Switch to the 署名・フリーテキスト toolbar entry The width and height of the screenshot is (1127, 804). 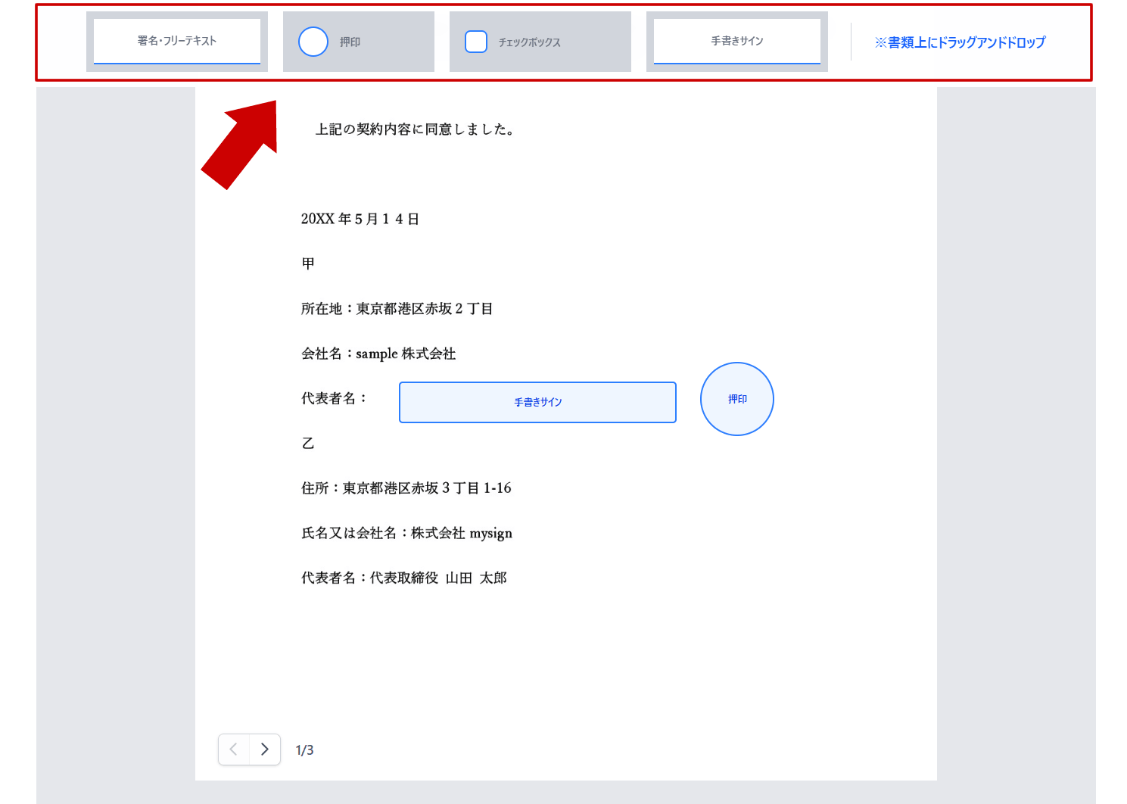click(x=176, y=42)
